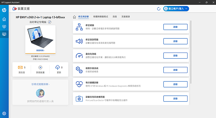Launch 檢查作業系統 with its 啟動 button
The image size is (216, 118).
175,70
